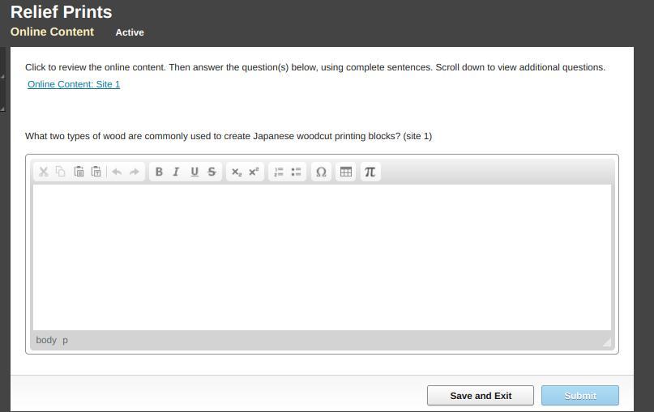Click the Cut icon in editor toolbar
Viewport: 654px width, 412px height.
coord(44,172)
